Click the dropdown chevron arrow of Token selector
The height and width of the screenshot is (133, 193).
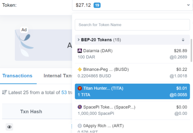188,5
